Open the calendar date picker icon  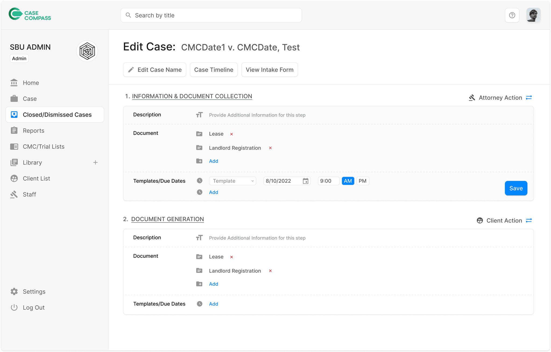(306, 181)
